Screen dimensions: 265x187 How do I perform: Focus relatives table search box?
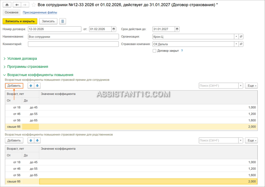pos(218,141)
